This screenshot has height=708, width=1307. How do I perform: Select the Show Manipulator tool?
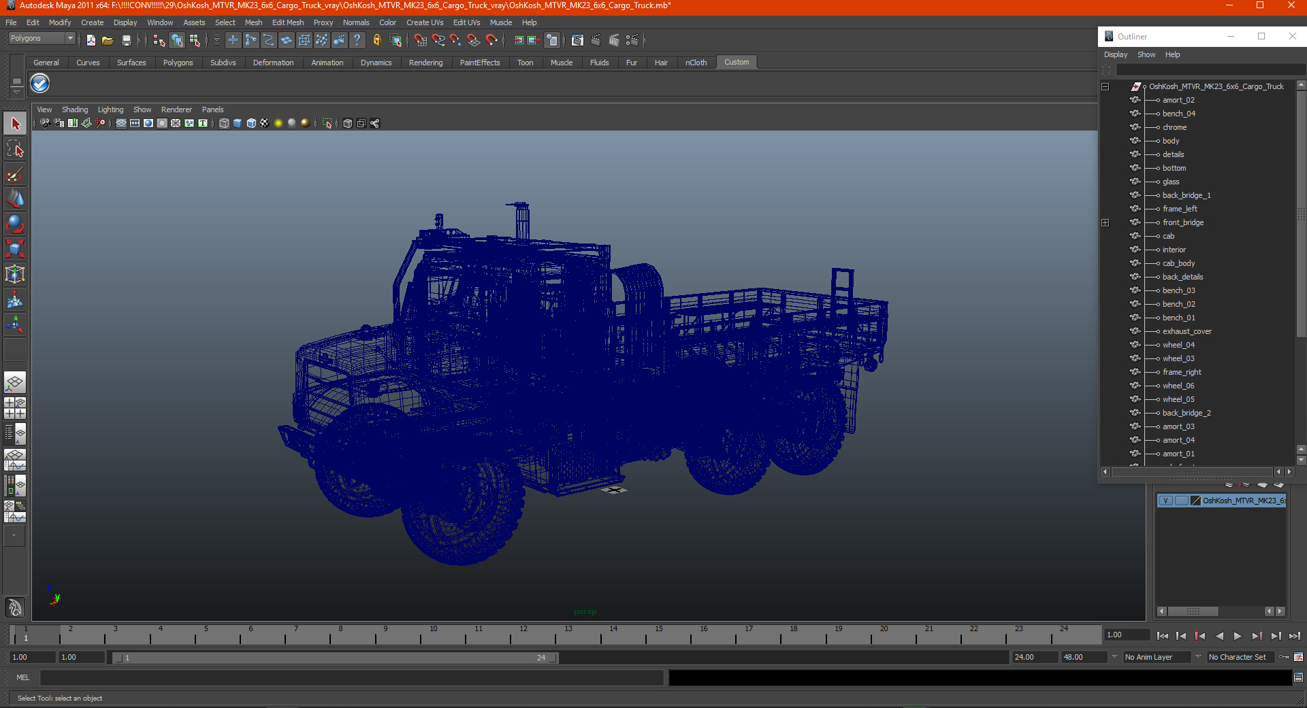(15, 324)
